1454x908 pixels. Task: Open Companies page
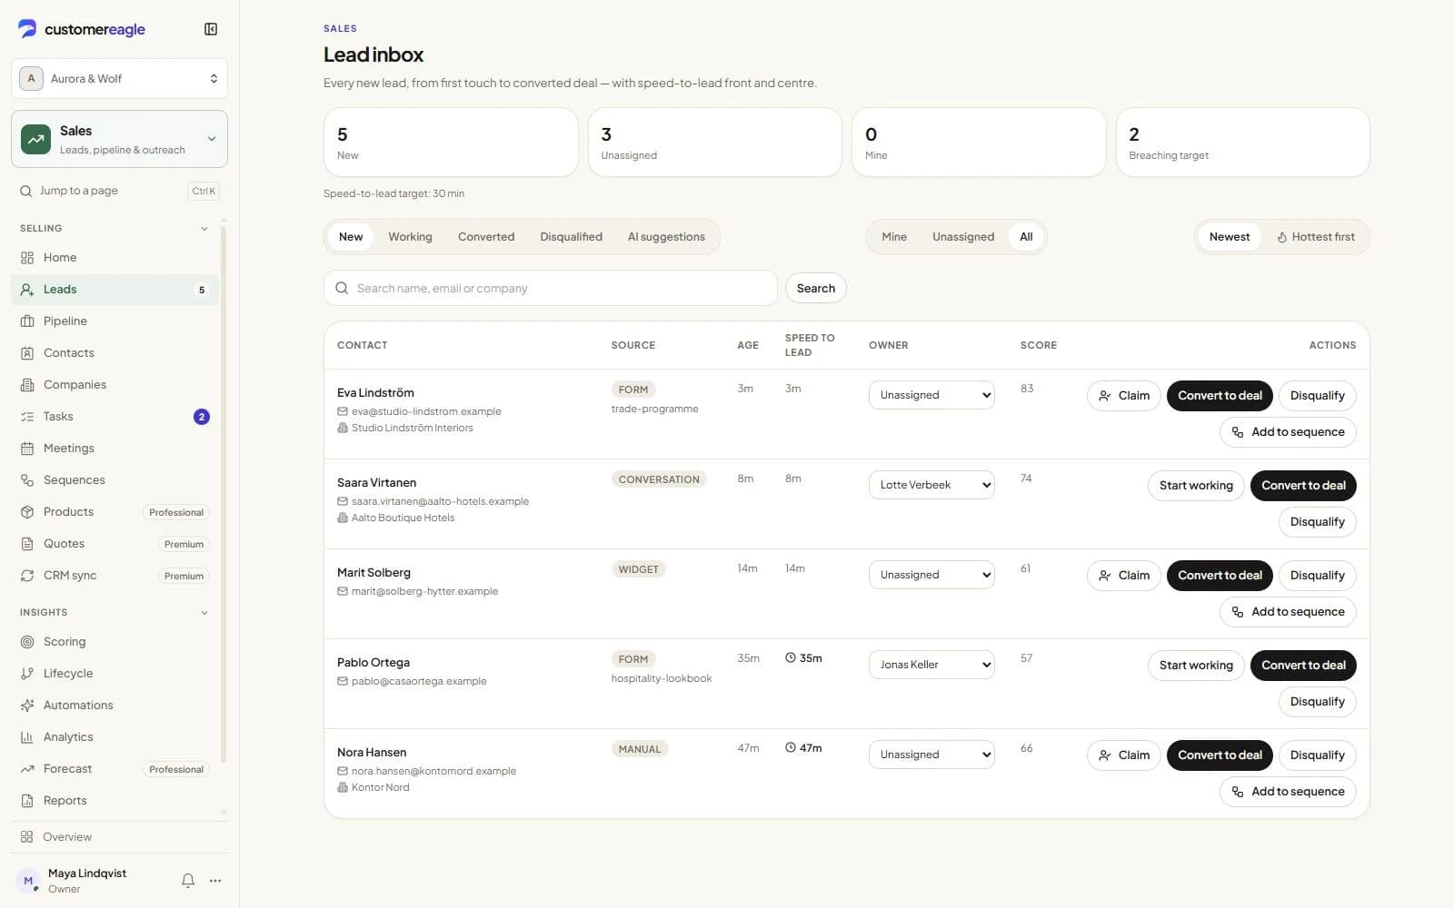[115, 385]
